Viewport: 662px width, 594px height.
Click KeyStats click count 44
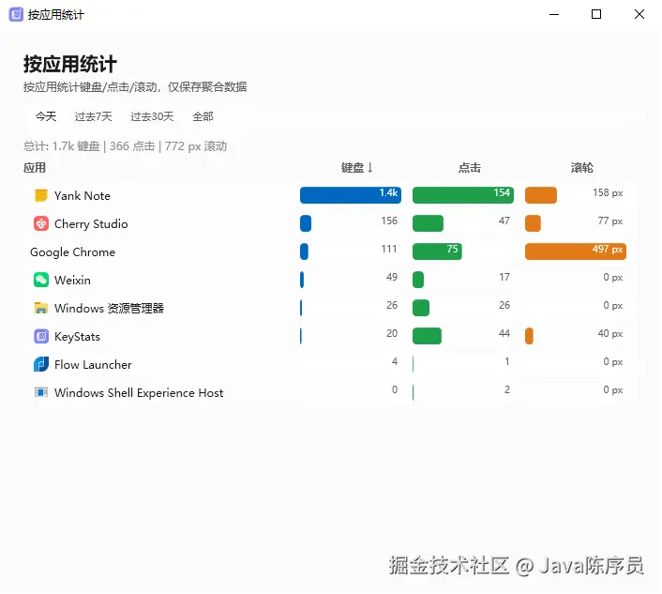(504, 333)
